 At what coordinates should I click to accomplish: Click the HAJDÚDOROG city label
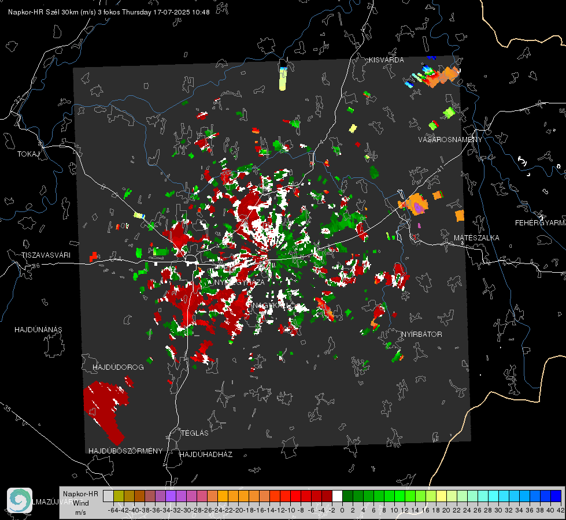tap(118, 367)
